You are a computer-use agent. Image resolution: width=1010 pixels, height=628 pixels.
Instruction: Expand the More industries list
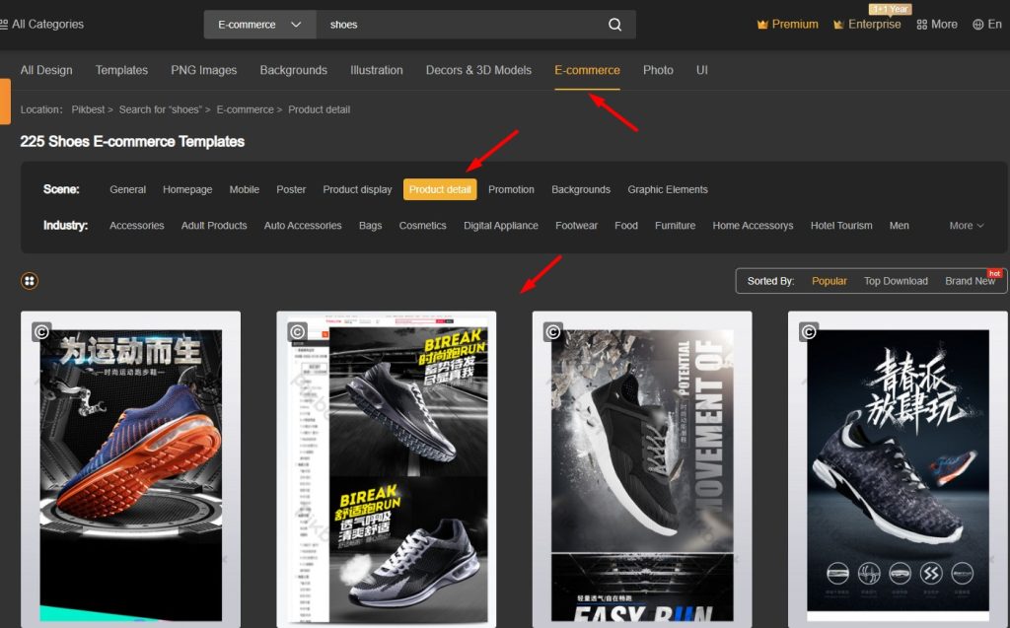click(x=965, y=225)
